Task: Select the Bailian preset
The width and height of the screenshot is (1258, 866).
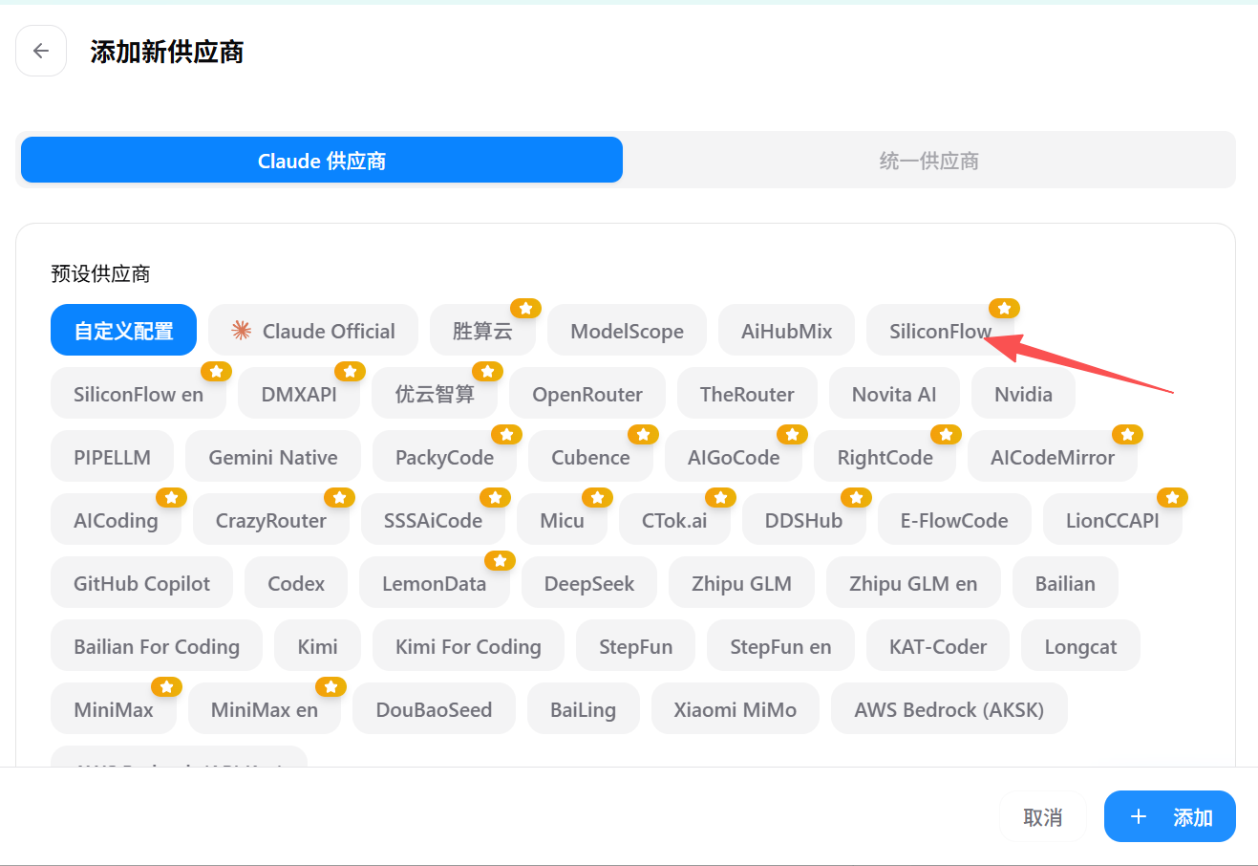Action: click(x=1065, y=583)
